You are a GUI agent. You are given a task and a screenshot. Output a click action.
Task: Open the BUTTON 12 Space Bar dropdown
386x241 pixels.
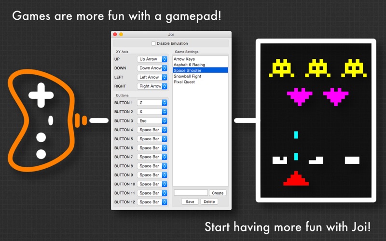coord(152,202)
